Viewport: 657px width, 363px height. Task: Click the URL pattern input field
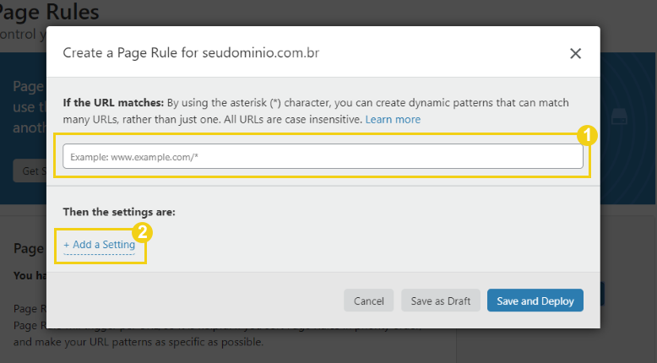[x=323, y=156]
